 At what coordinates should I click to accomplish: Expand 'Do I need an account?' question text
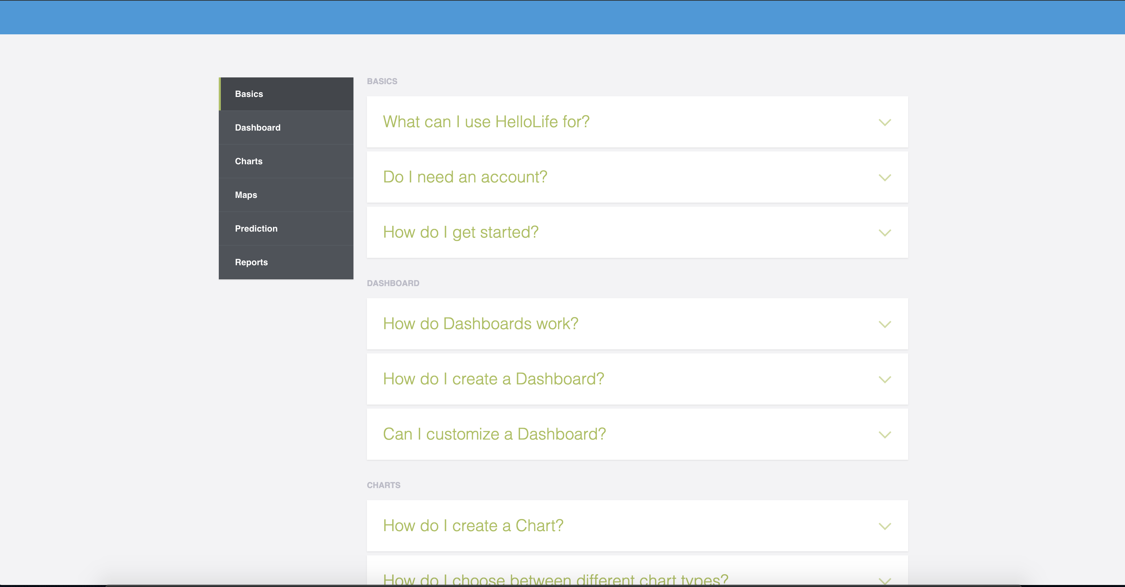(465, 177)
